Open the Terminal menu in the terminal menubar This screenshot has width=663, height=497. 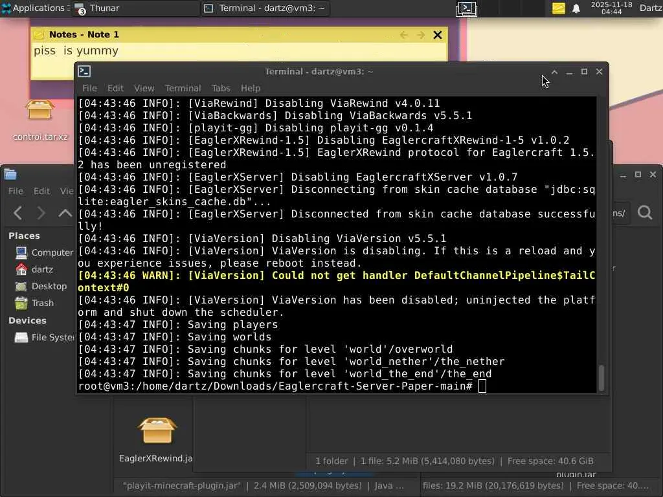click(183, 88)
